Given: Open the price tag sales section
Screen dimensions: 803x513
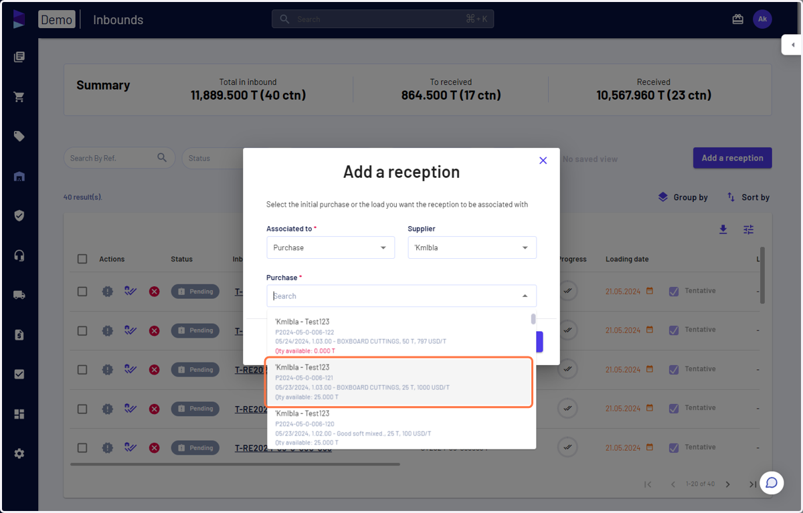Looking at the screenshot, I should click(x=19, y=136).
